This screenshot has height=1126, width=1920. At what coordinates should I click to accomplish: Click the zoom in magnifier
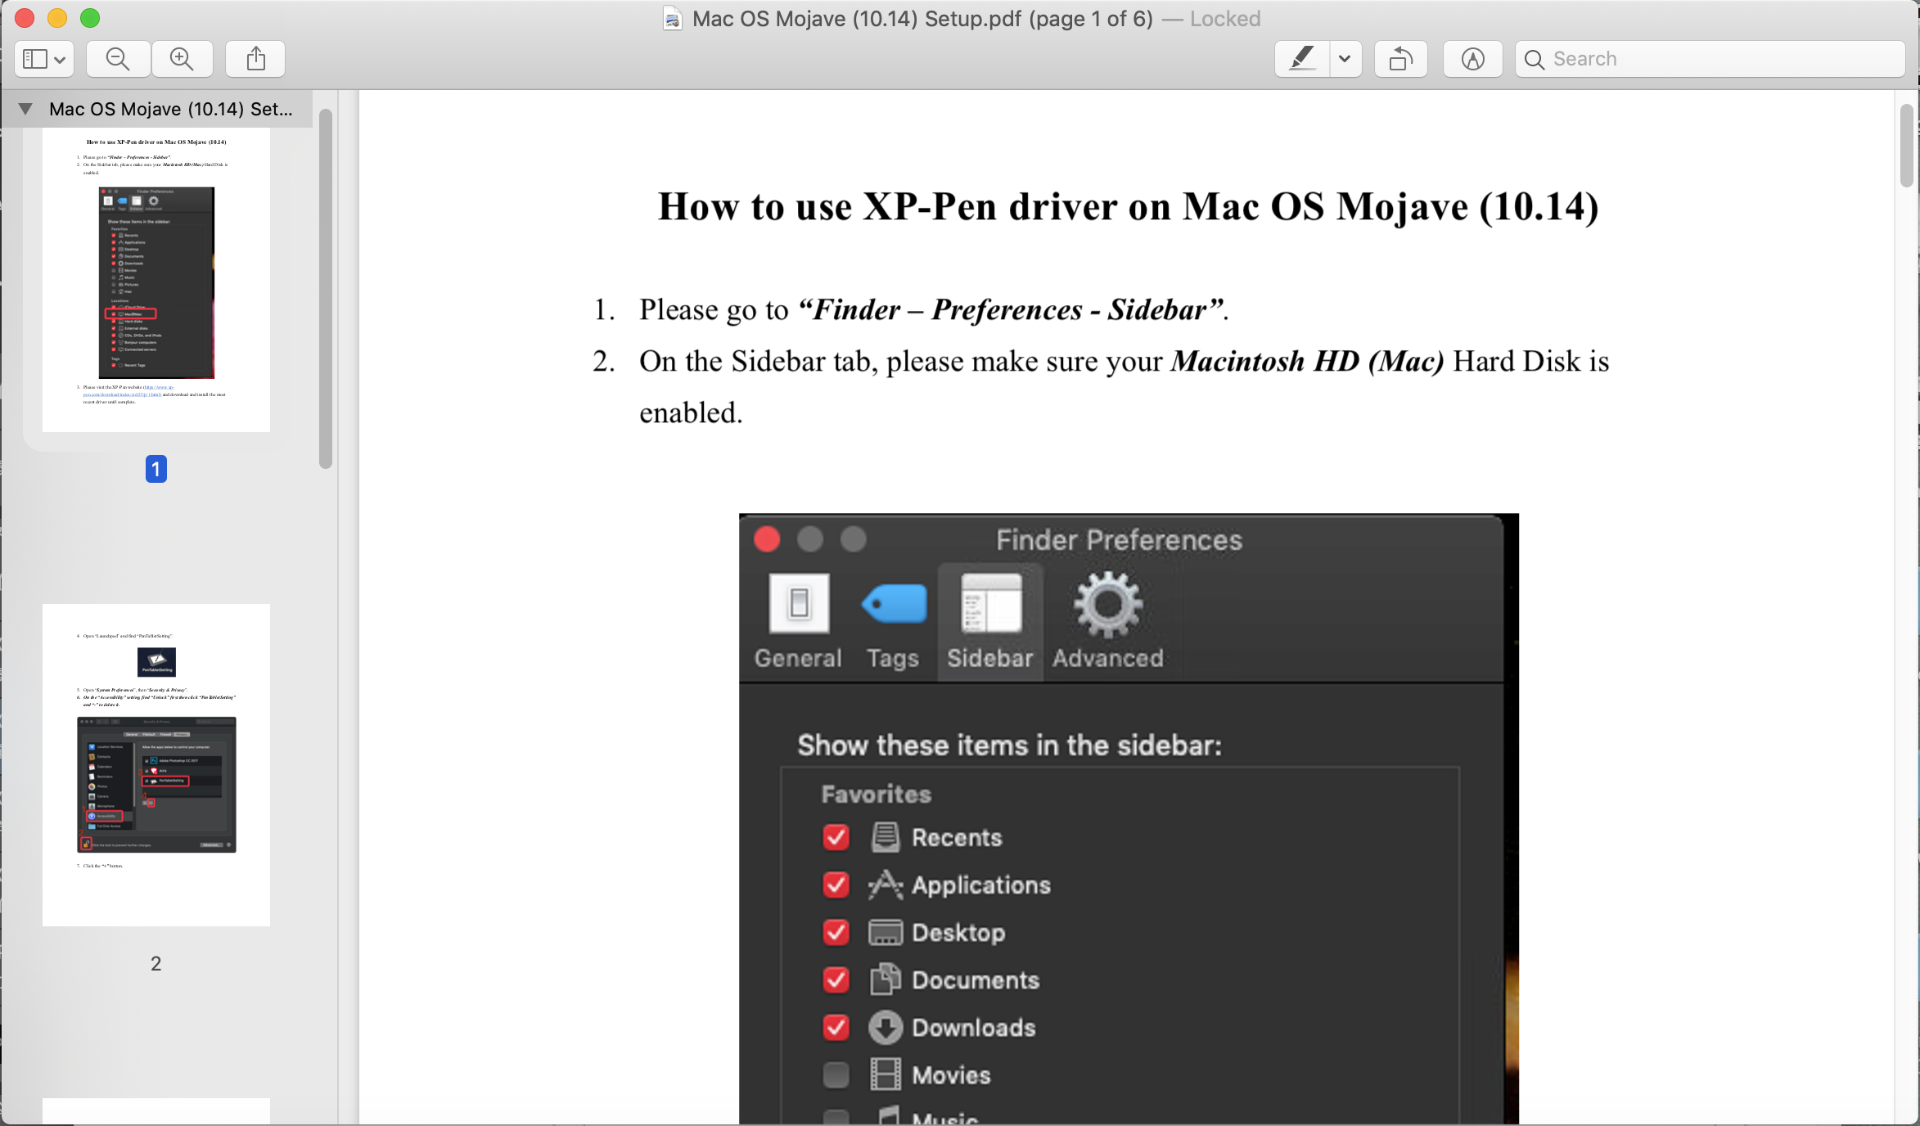[x=182, y=59]
